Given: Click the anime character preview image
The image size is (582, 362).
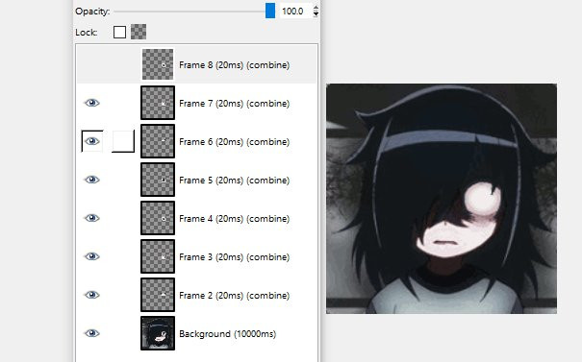Looking at the screenshot, I should click(442, 199).
